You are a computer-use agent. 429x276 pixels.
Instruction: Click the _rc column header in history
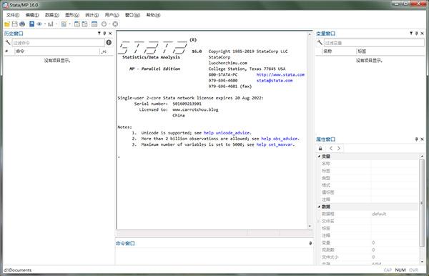(x=106, y=51)
